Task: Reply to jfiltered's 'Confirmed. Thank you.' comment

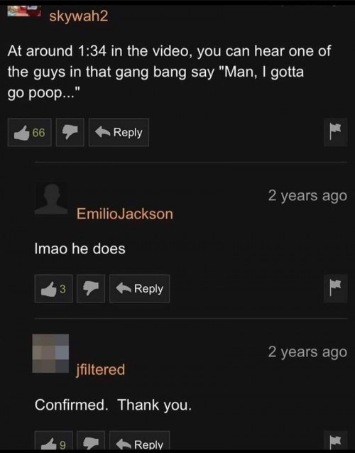Action: click(140, 441)
